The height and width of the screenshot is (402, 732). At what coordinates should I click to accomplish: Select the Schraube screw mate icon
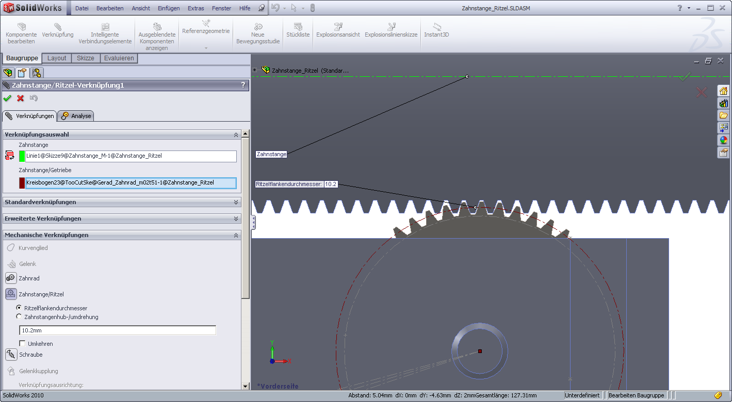(x=11, y=355)
